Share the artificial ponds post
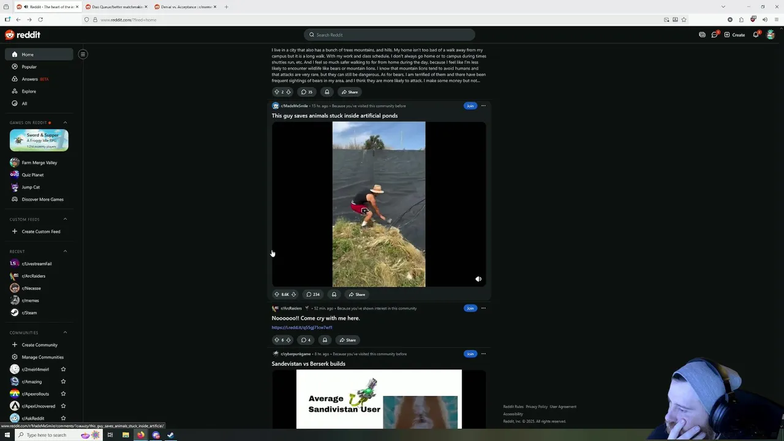This screenshot has height=441, width=784. pos(356,294)
